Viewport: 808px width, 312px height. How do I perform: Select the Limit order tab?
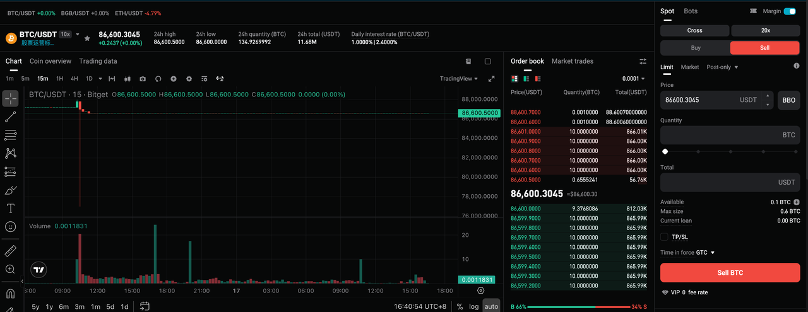(667, 67)
